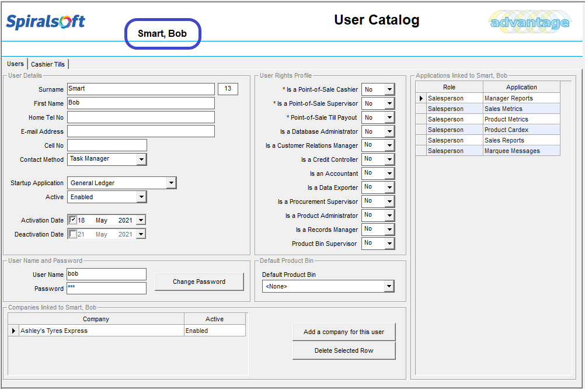Screen dimensions: 585x389
Task: Open the Default Product Bin dropdown
Action: 389,286
